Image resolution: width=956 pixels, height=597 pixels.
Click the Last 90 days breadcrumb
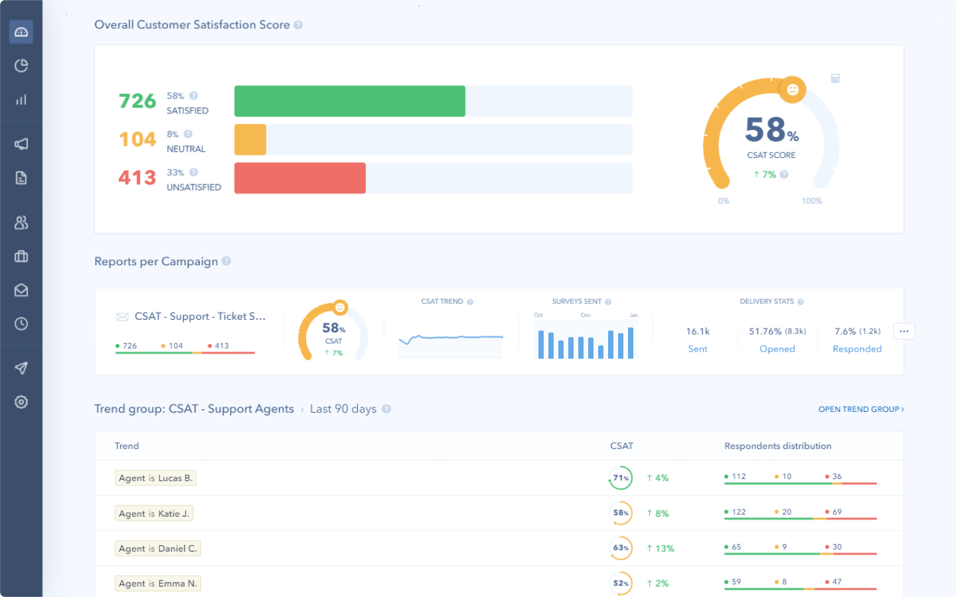[343, 409]
